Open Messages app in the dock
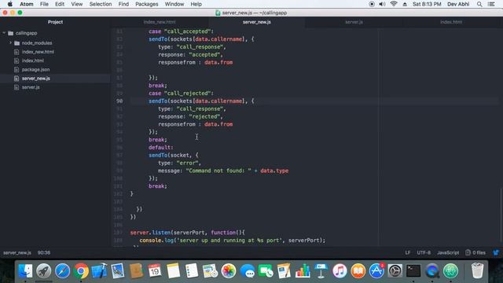The width and height of the screenshot is (503, 283). click(247, 271)
